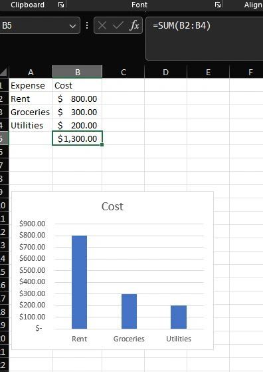Select the chart title 'Cost'
The image size is (263, 372).
[112, 206]
